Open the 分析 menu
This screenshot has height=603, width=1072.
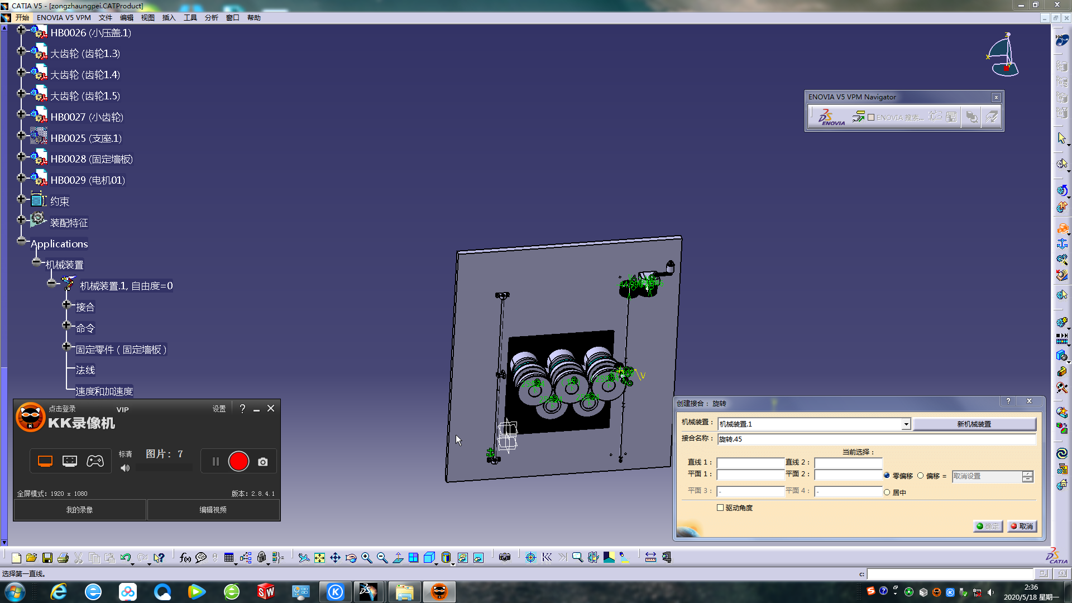pyautogui.click(x=211, y=18)
